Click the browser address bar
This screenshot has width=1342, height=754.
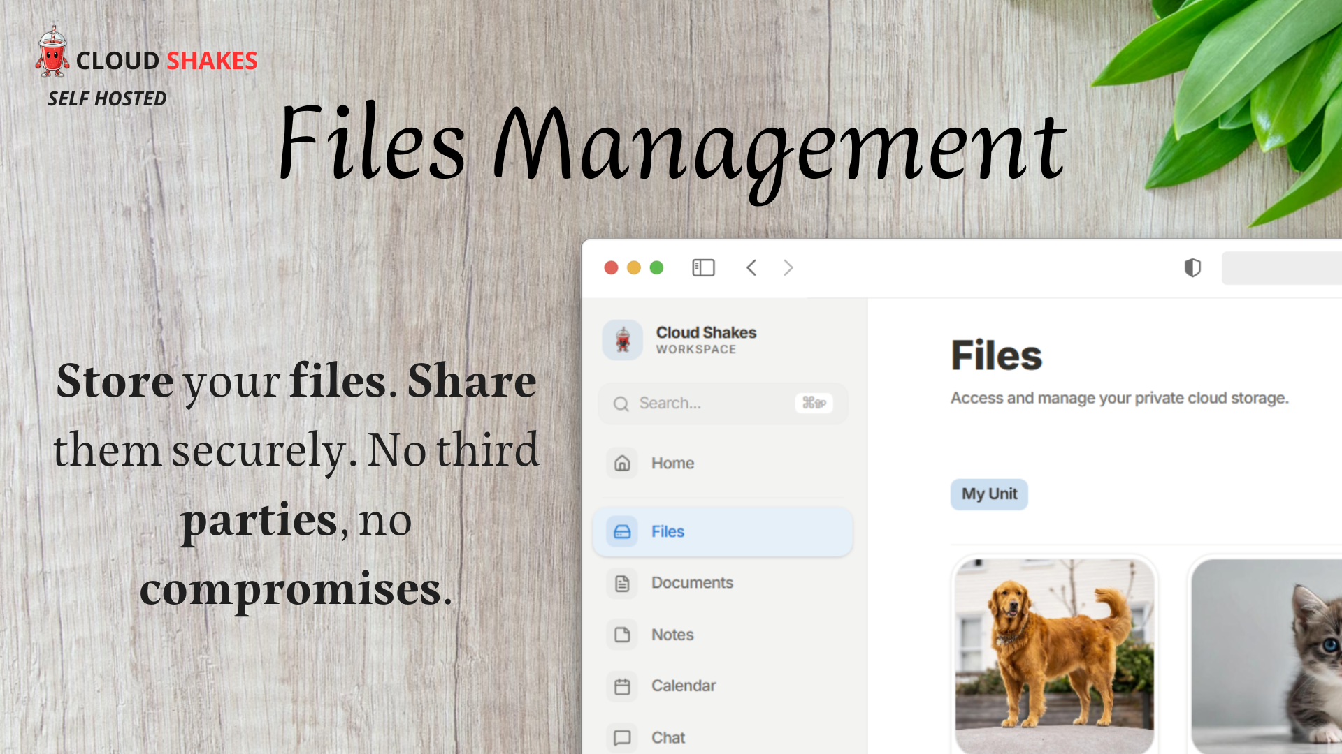click(1280, 268)
